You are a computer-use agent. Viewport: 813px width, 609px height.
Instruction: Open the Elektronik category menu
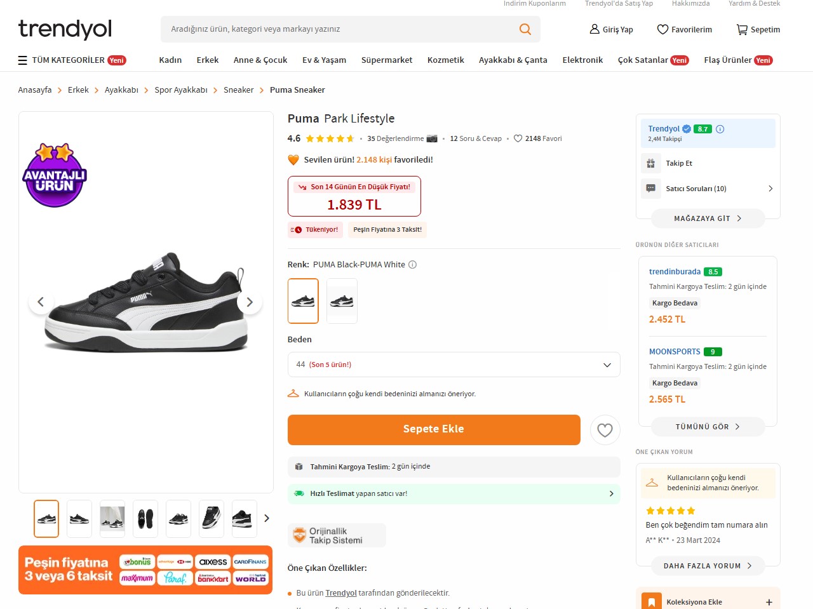[x=582, y=60]
